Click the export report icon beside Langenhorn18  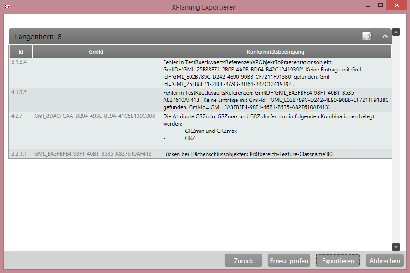point(367,36)
